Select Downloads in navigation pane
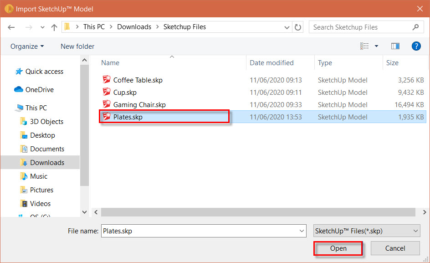The width and height of the screenshot is (430, 263). pos(47,163)
